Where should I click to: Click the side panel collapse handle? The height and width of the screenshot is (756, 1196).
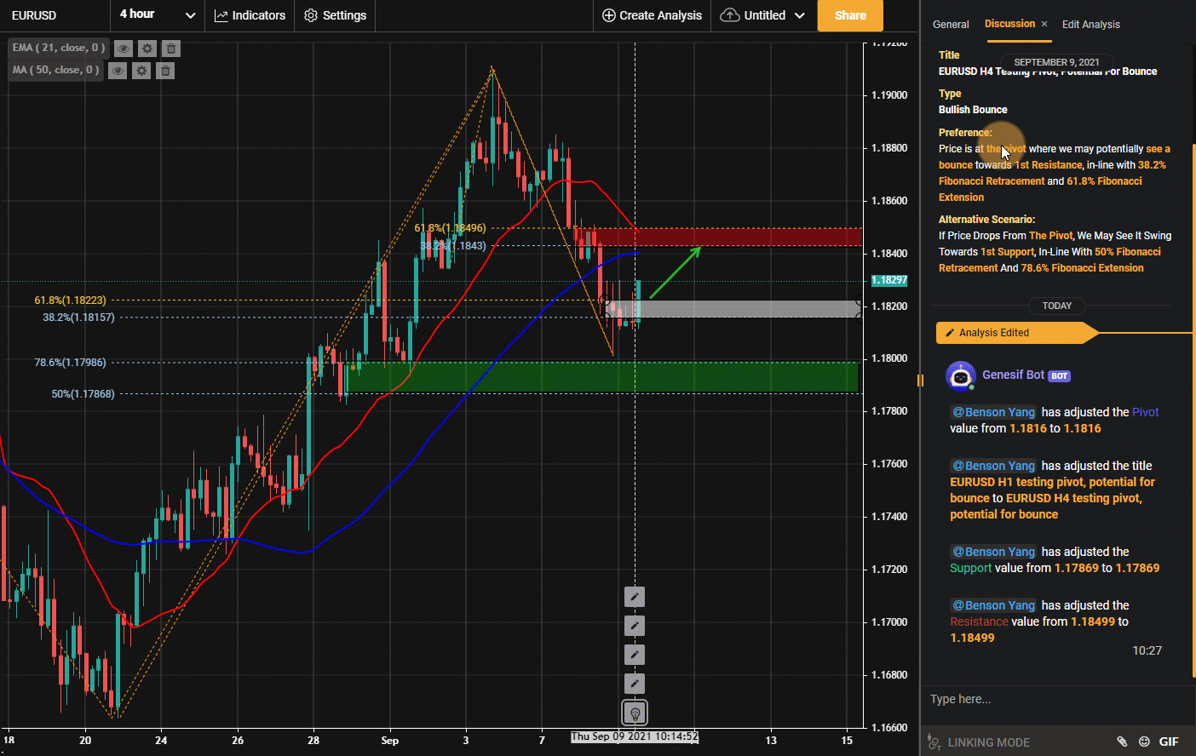coord(920,381)
